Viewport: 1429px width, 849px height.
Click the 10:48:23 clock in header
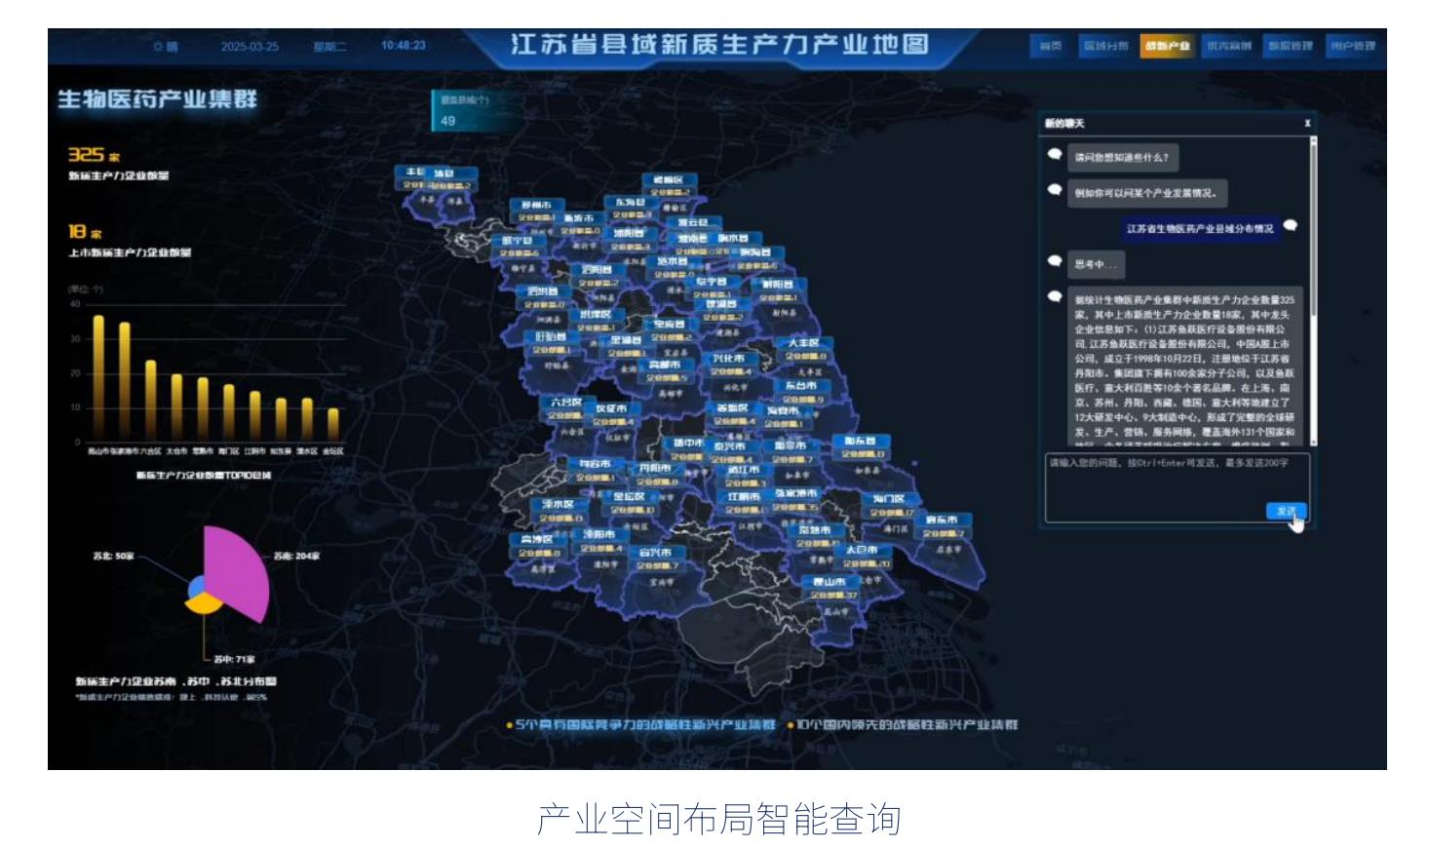click(404, 45)
